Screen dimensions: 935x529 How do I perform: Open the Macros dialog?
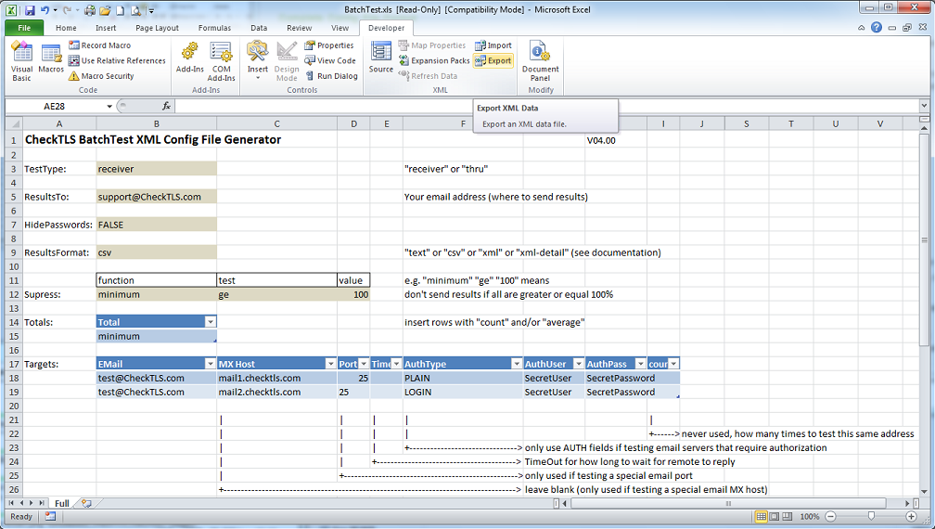[x=51, y=58]
